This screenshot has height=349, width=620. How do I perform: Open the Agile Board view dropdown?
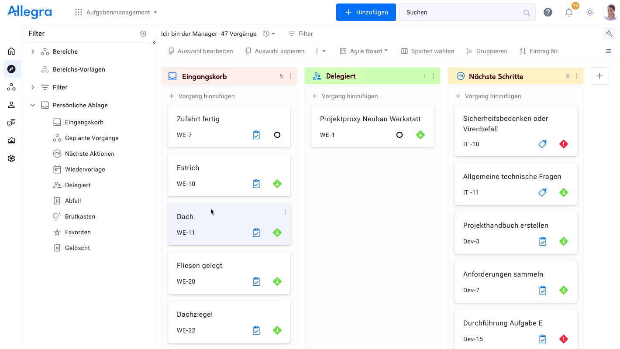[x=364, y=51]
